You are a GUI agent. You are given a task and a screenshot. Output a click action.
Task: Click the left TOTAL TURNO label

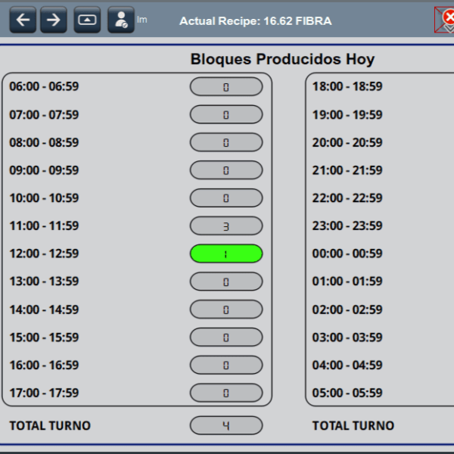(x=50, y=425)
